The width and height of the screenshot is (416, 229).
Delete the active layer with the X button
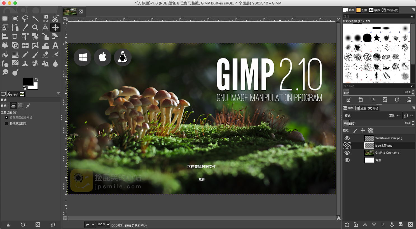pos(410,225)
